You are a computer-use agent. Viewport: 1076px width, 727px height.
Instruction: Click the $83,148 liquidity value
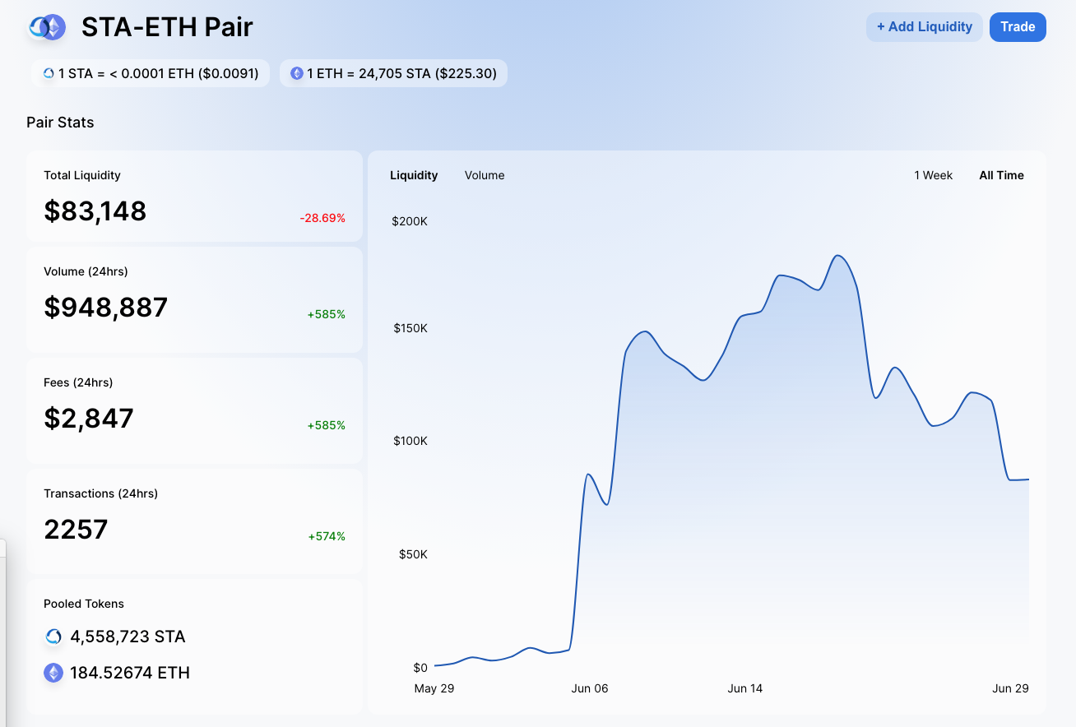tap(95, 211)
